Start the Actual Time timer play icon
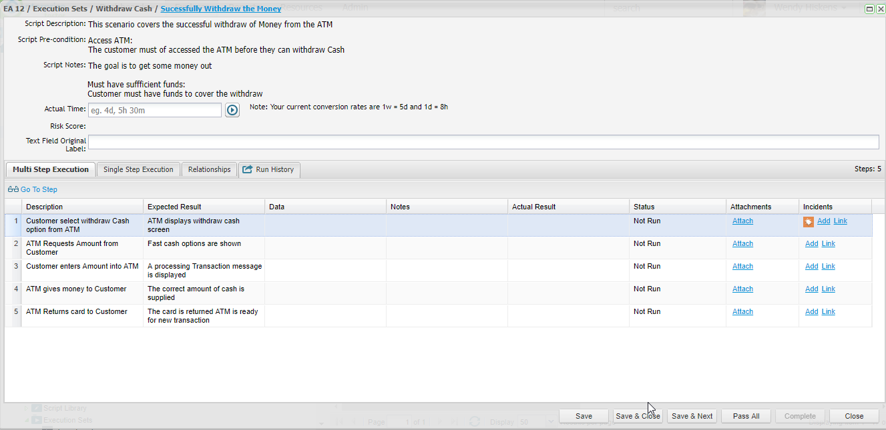The image size is (886, 430). click(232, 110)
